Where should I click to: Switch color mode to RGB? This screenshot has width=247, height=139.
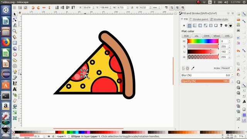(x=186, y=36)
